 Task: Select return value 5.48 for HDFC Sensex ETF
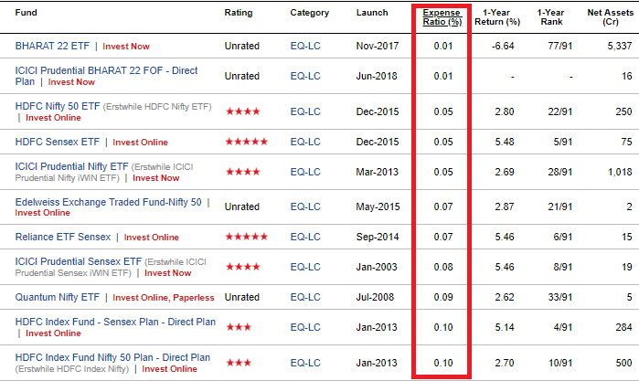(x=505, y=142)
